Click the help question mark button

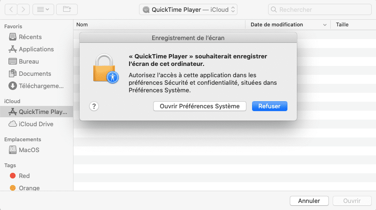94,106
